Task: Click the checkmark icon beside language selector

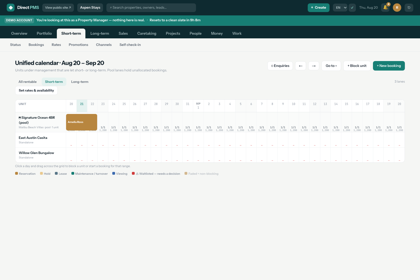Action: click(352, 8)
